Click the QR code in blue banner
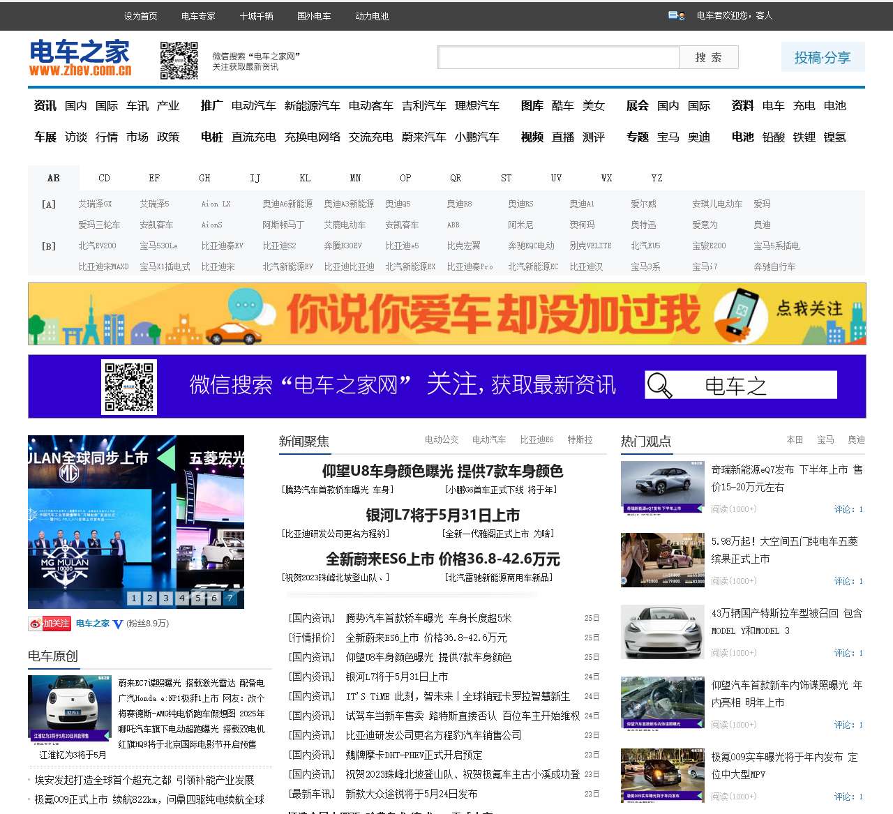The width and height of the screenshot is (893, 814). 129,386
